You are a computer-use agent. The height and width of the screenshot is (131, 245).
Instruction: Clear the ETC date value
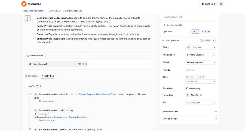pos(215,103)
